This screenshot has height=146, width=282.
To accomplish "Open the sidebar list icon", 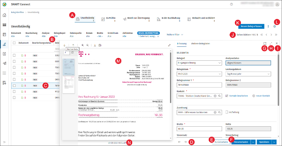I will tap(4, 73).
